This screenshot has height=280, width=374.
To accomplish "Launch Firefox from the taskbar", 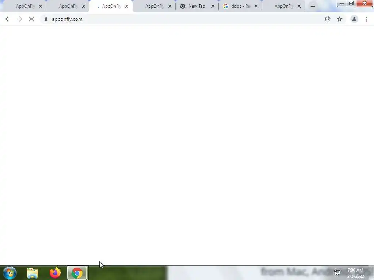I will tap(55, 273).
